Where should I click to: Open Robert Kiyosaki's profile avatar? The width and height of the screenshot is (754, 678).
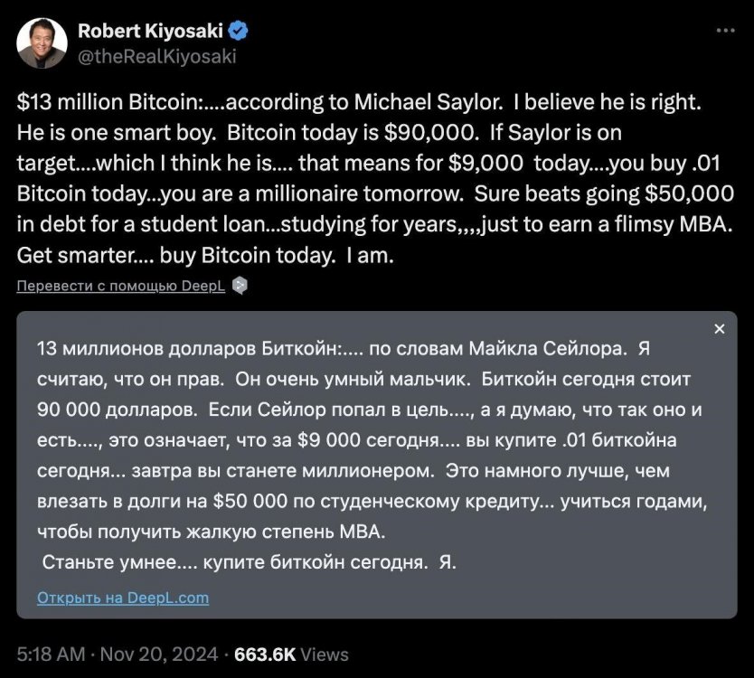point(42,42)
